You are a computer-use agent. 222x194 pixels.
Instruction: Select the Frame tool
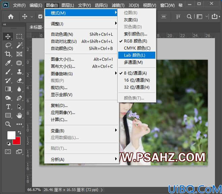coord(19,54)
